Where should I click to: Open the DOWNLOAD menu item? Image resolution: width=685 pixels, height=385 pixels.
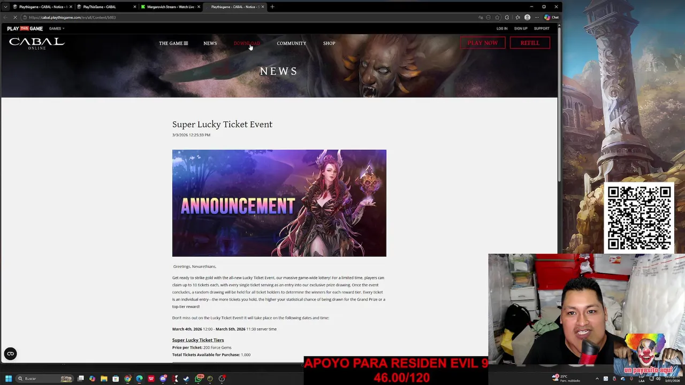coord(247,43)
